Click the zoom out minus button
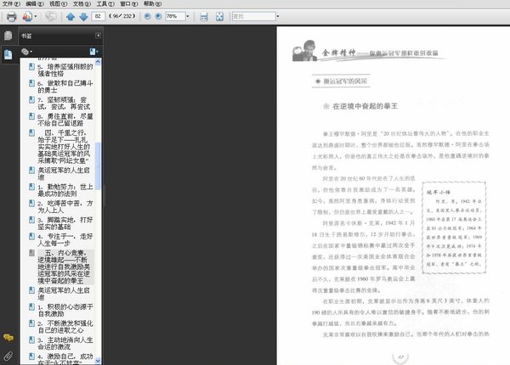This screenshot has height=365, width=510. coord(147,16)
